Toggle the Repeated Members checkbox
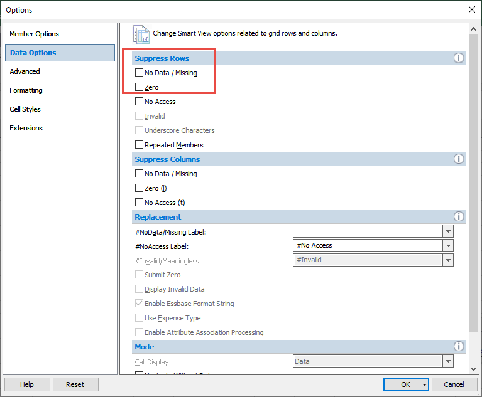The height and width of the screenshot is (397, 482). point(140,145)
